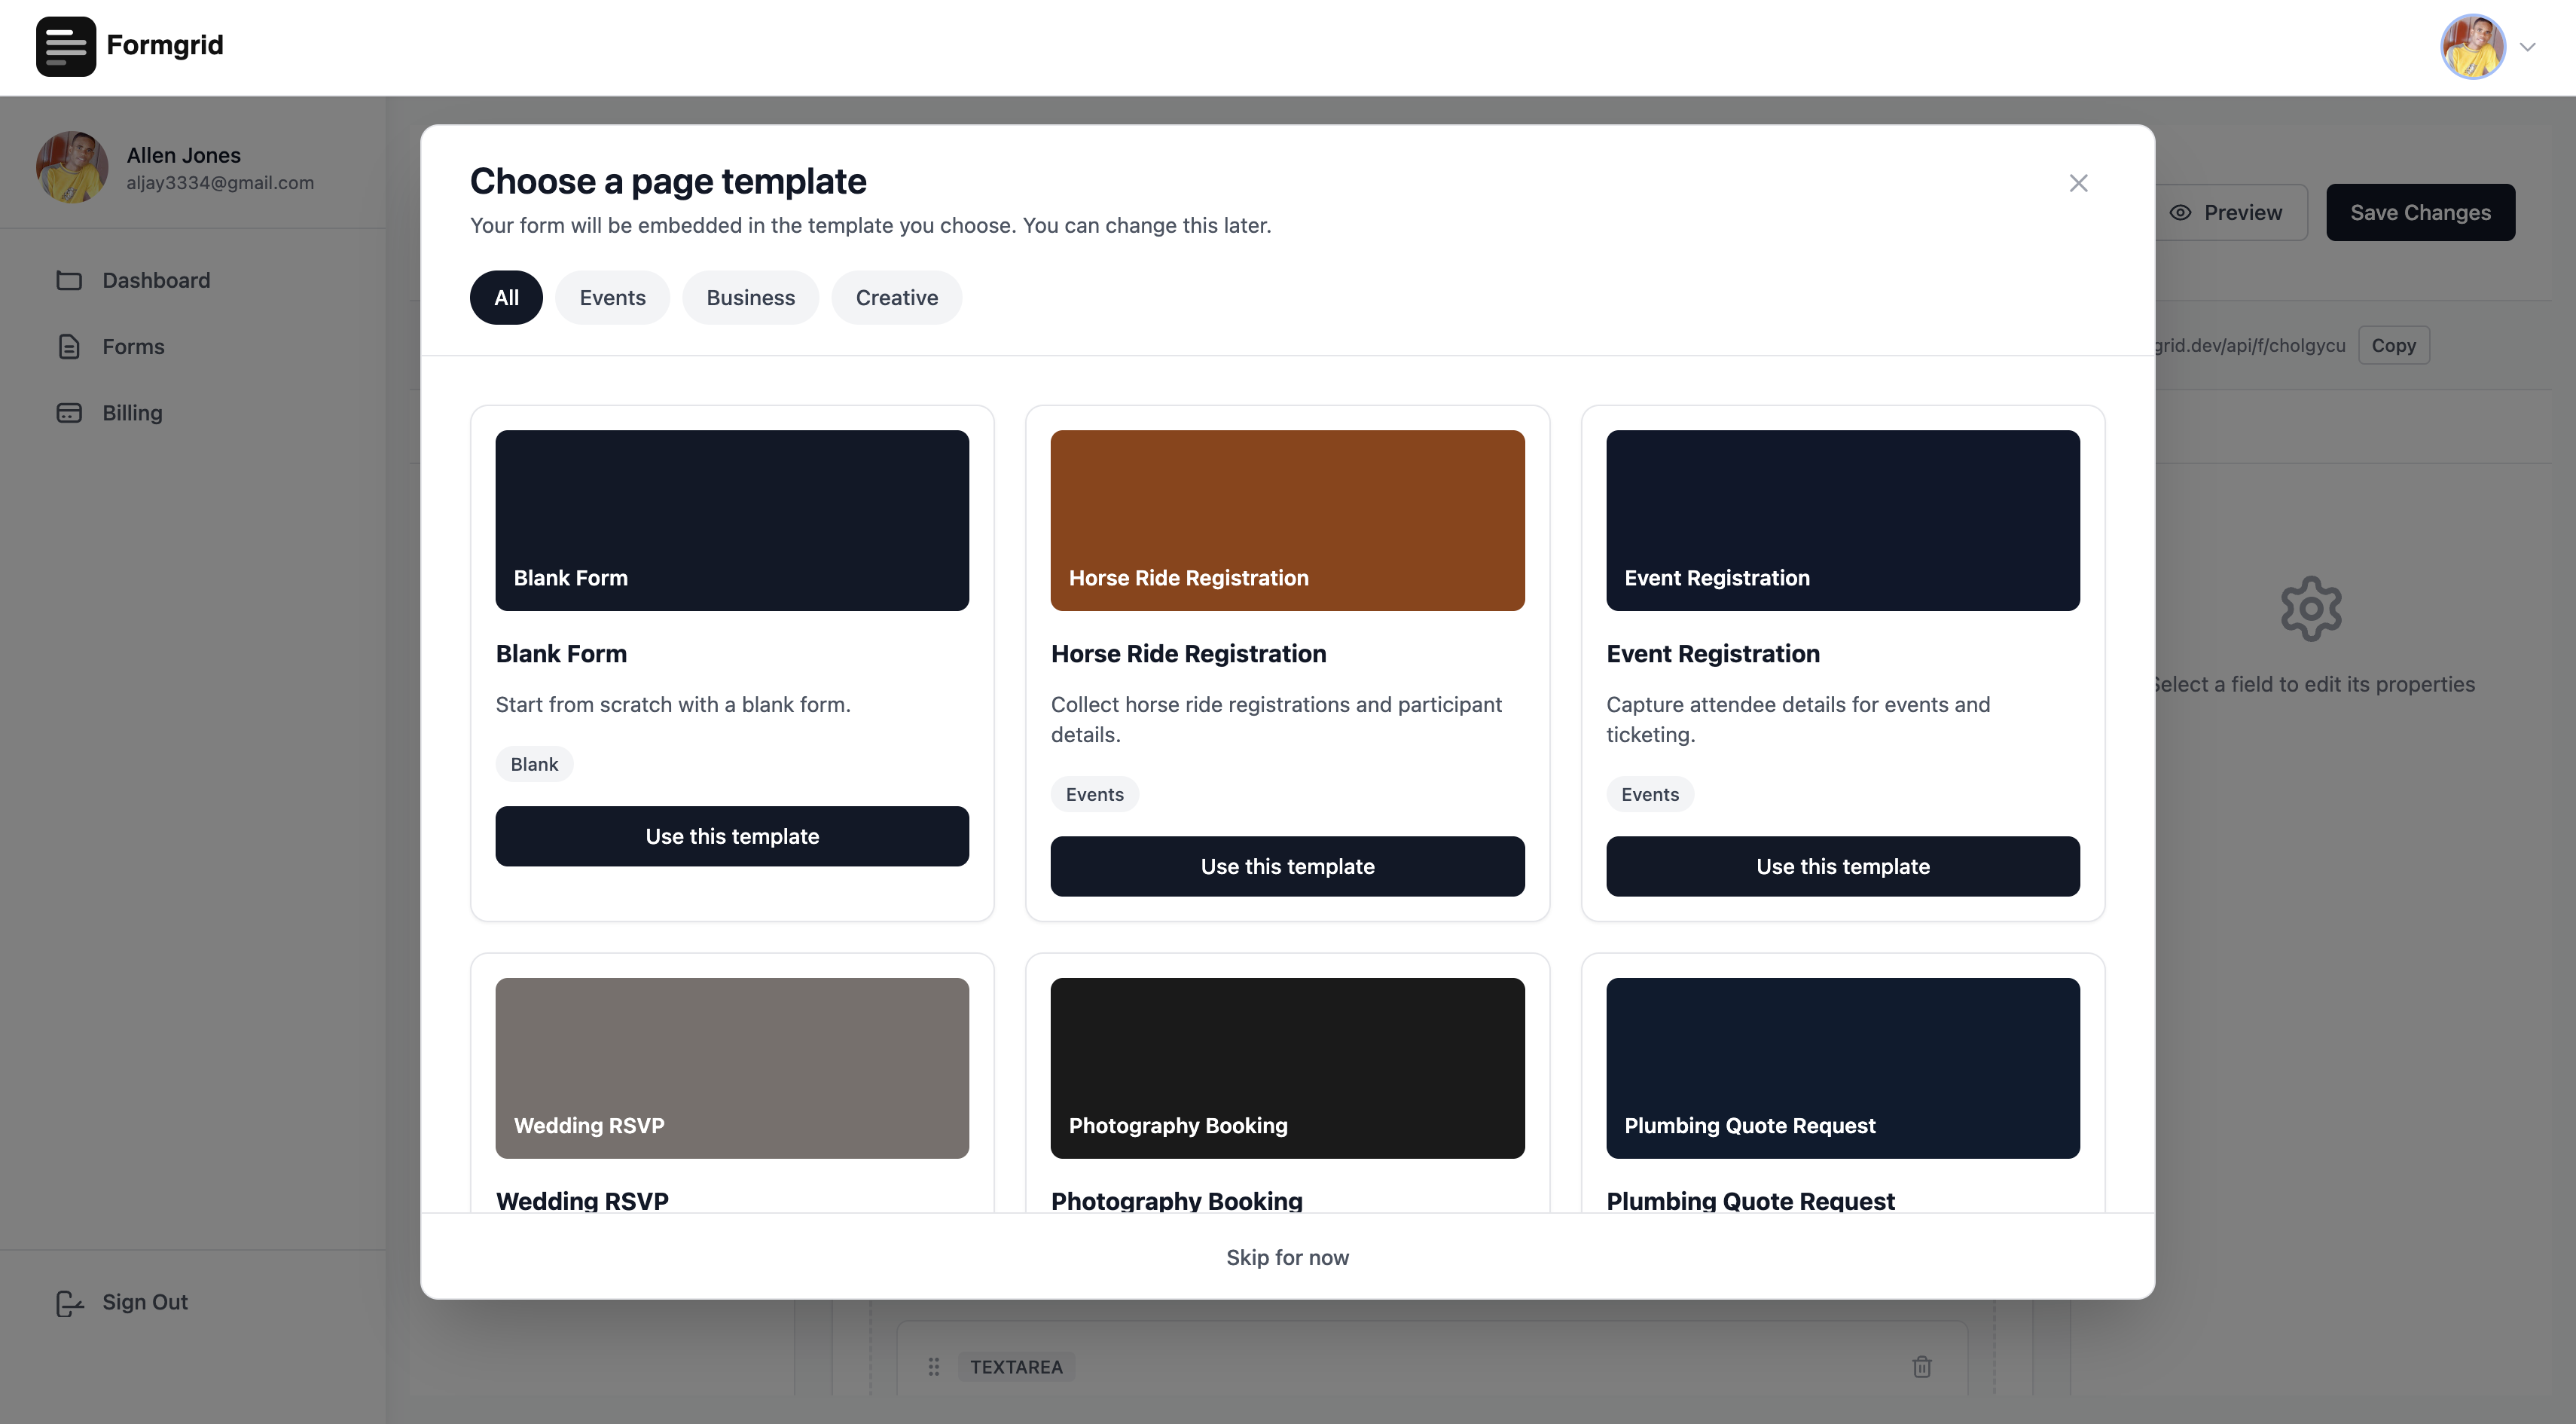This screenshot has height=1424, width=2576.
Task: Click the settings gear icon
Action: coord(2310,608)
